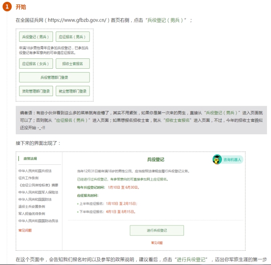
Task: Click the 1月10日 至 2月15日 date text
Action: click(121, 203)
